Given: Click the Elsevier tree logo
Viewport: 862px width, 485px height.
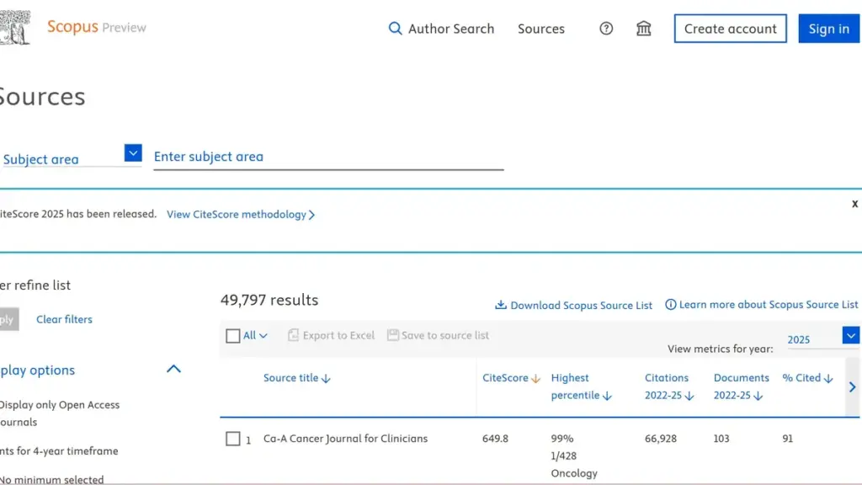Looking at the screenshot, I should 15,28.
